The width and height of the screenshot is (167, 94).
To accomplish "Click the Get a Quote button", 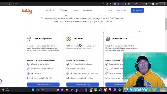I will point(137,10).
